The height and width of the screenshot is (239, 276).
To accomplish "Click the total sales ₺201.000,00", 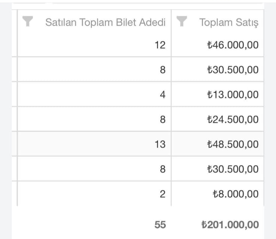I will click(230, 225).
